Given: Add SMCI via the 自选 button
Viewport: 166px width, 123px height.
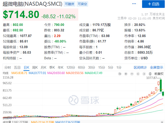Looking at the screenshot, I should tap(153, 4).
